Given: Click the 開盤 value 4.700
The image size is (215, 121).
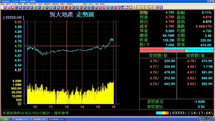Looking at the screenshot, I should (170, 12).
